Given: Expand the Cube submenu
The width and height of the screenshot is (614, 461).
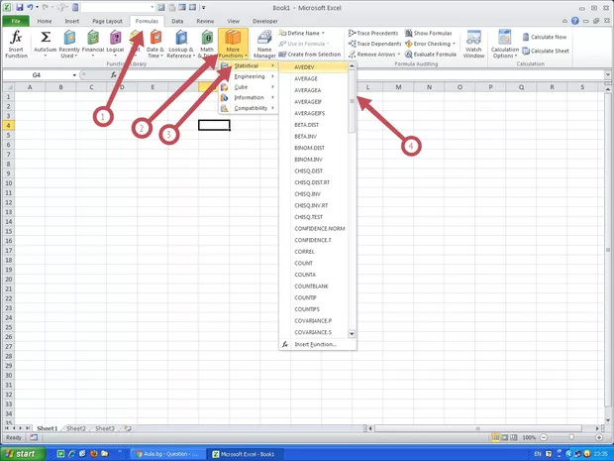Looking at the screenshot, I should 249,87.
